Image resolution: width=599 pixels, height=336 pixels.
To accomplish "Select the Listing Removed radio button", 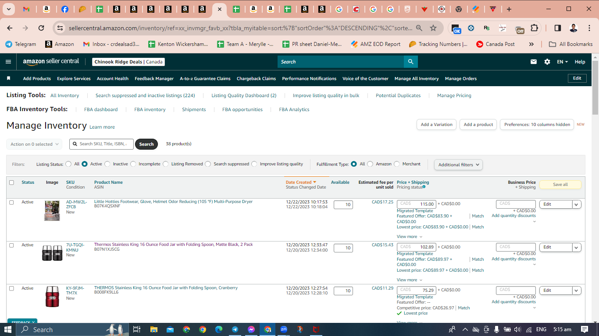I will [166, 164].
